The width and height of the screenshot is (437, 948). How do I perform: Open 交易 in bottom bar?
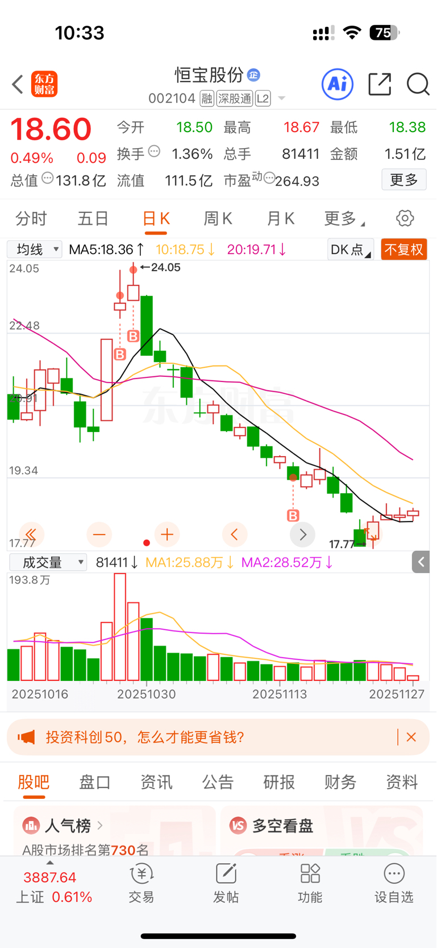(141, 884)
